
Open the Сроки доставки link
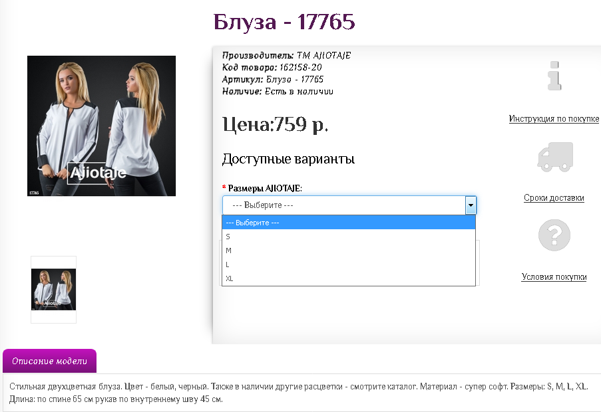coord(554,198)
